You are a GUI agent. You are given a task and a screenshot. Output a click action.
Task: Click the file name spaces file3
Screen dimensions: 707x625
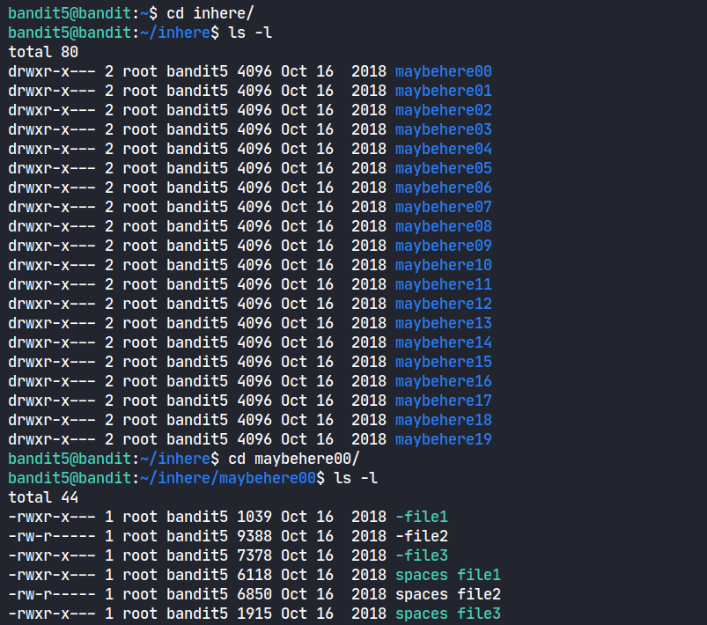[448, 614]
